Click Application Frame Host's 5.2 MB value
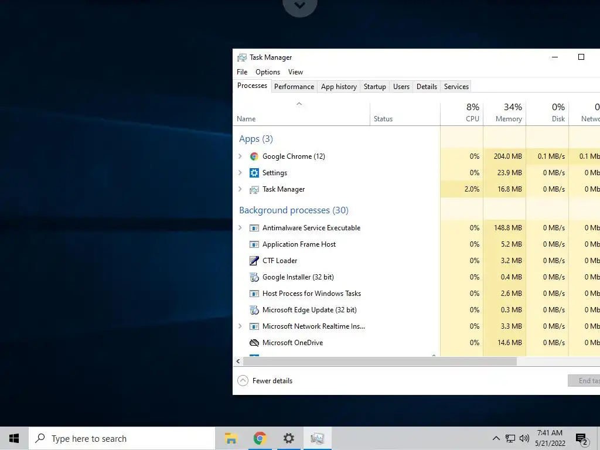This screenshot has width=600, height=450. pyautogui.click(x=512, y=244)
